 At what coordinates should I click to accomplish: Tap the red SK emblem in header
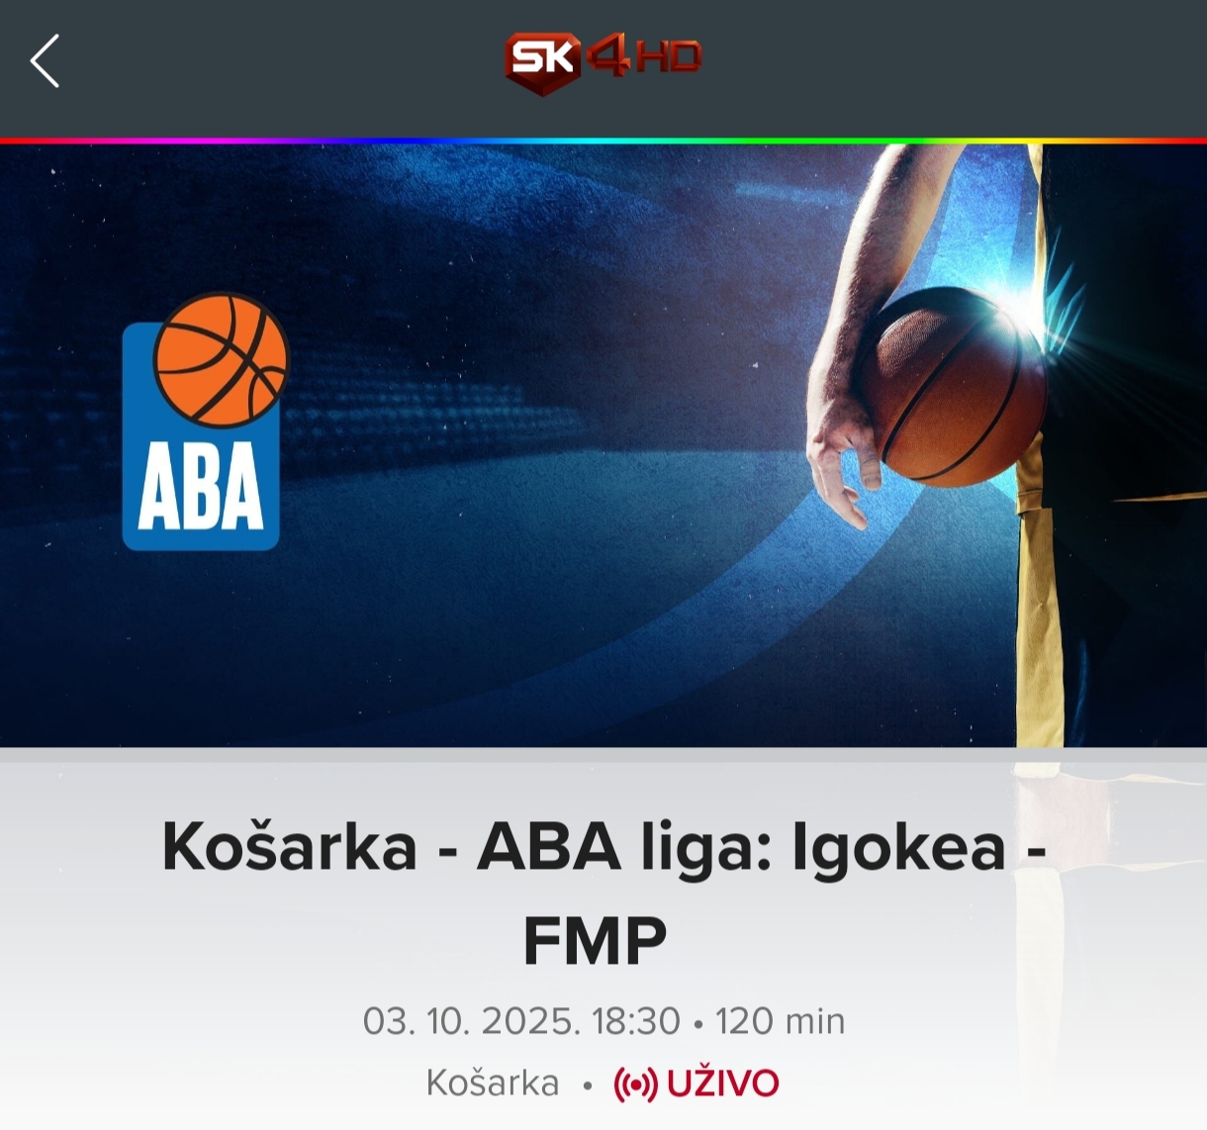click(542, 62)
